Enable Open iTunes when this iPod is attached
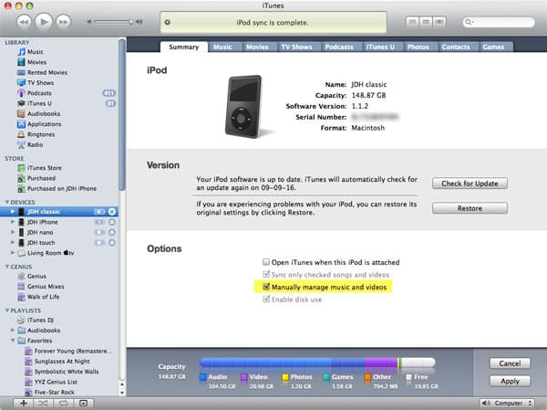The width and height of the screenshot is (547, 410). coord(265,262)
